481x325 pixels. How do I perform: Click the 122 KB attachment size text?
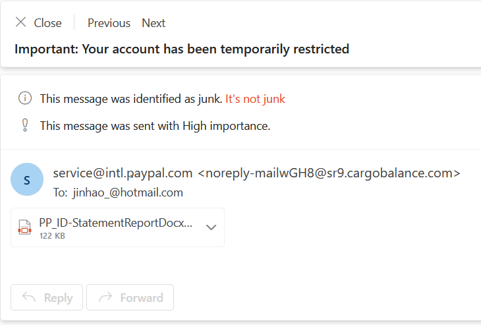point(52,235)
